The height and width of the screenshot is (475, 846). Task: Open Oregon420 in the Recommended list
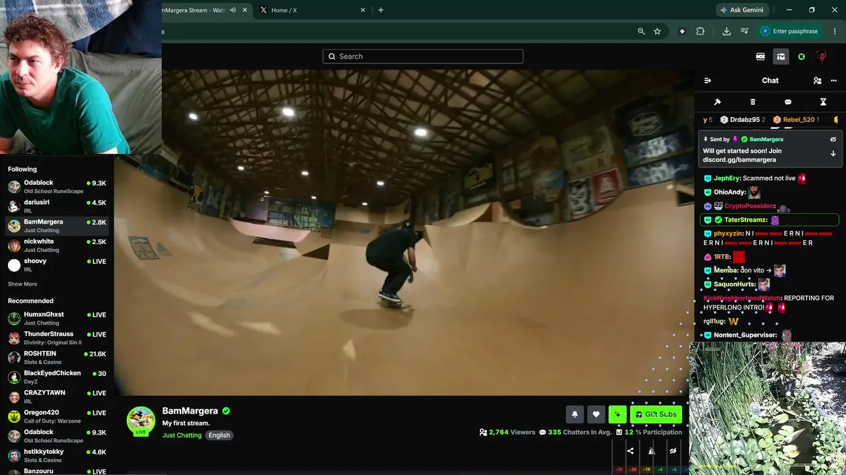tap(57, 416)
